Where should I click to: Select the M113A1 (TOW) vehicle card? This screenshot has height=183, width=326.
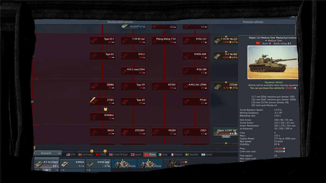pos(195,86)
